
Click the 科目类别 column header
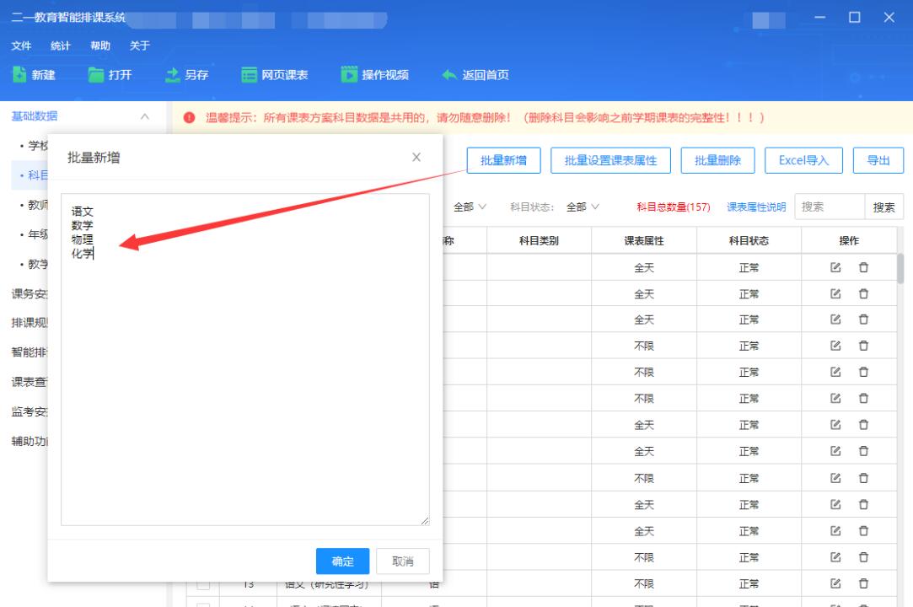540,240
